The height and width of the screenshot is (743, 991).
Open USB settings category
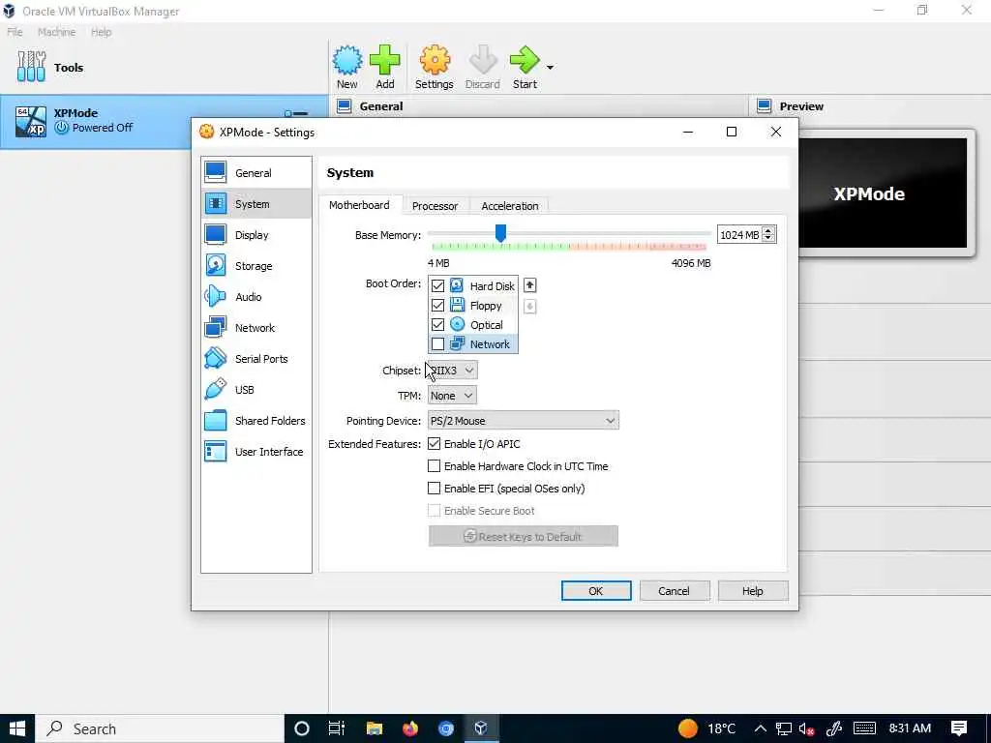point(255,389)
